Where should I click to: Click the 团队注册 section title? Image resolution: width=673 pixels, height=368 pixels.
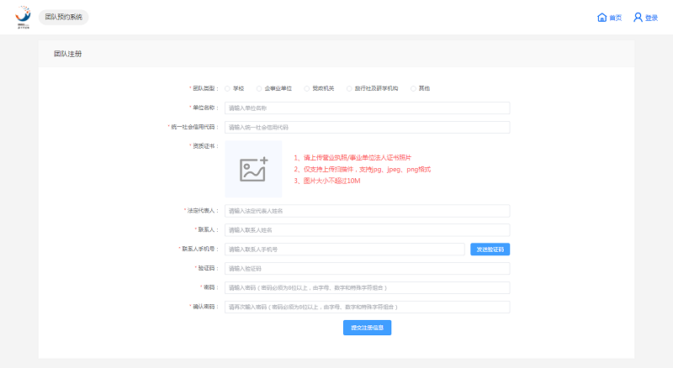(x=68, y=54)
